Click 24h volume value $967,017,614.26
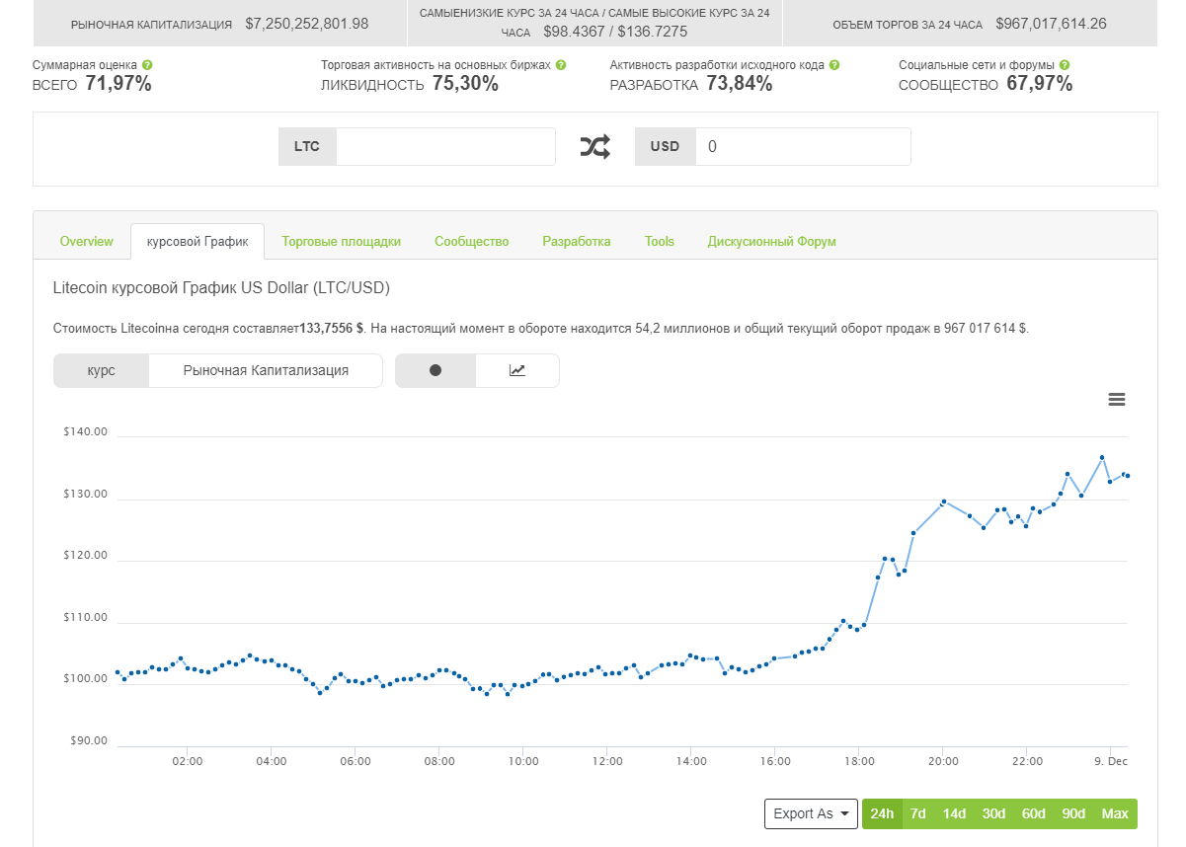The width and height of the screenshot is (1186, 847). [1051, 24]
